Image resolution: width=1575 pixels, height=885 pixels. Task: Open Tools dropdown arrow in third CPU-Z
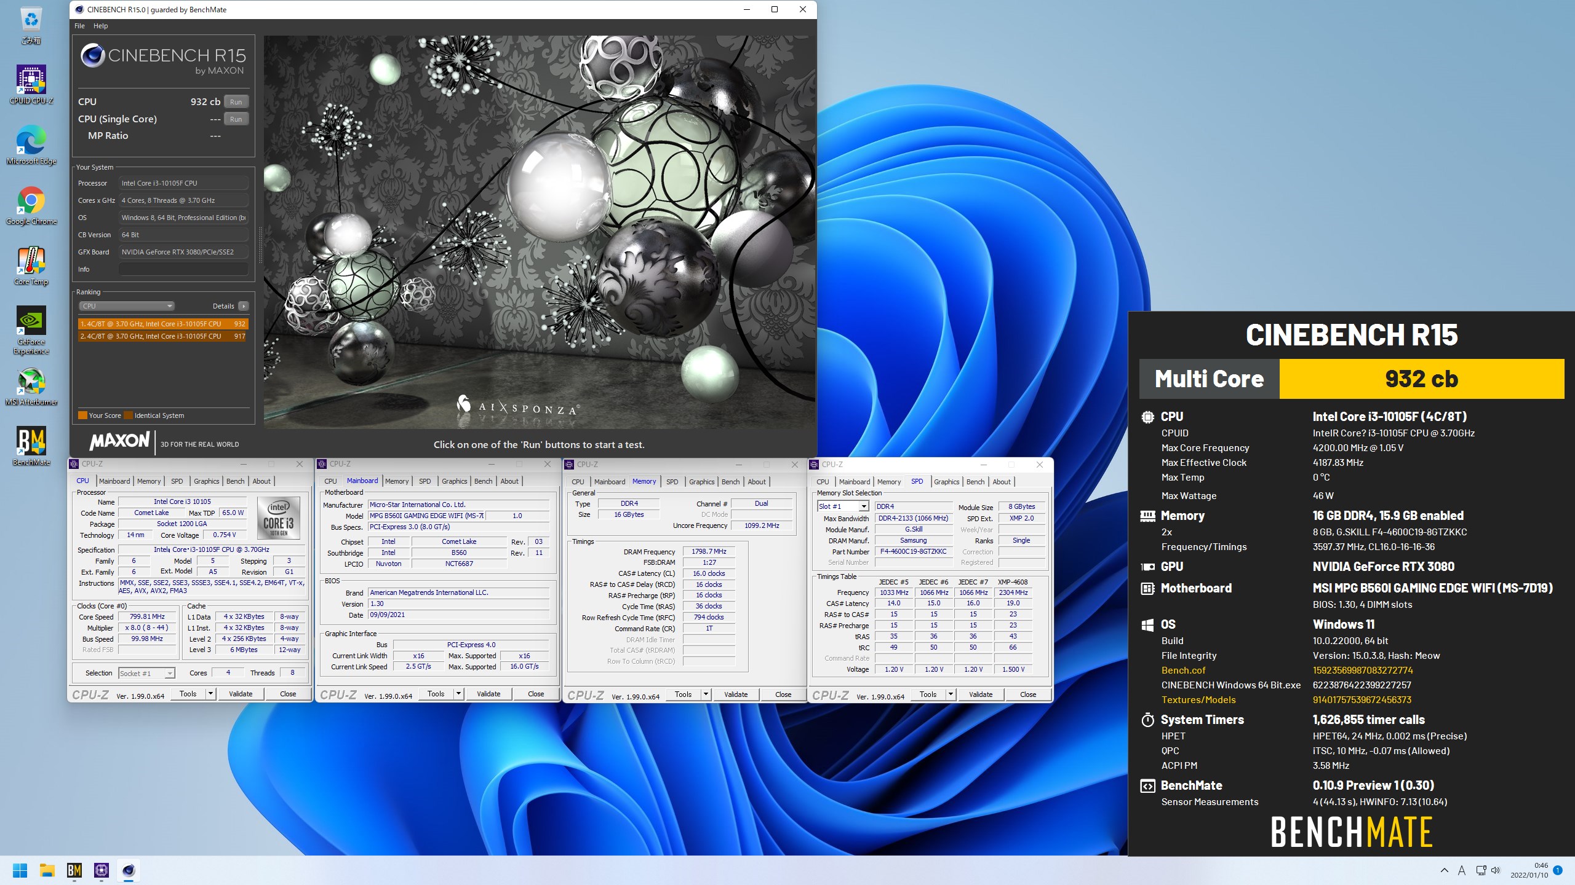(x=706, y=694)
